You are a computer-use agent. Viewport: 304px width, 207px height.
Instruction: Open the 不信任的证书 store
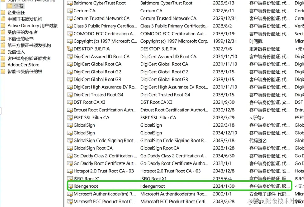[x=20, y=39]
